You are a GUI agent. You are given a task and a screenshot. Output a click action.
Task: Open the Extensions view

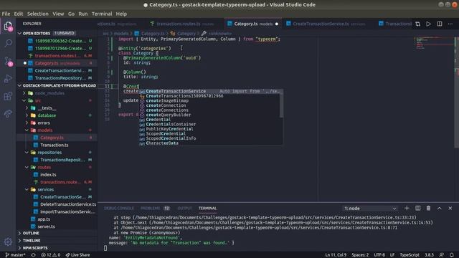[x=8, y=96]
